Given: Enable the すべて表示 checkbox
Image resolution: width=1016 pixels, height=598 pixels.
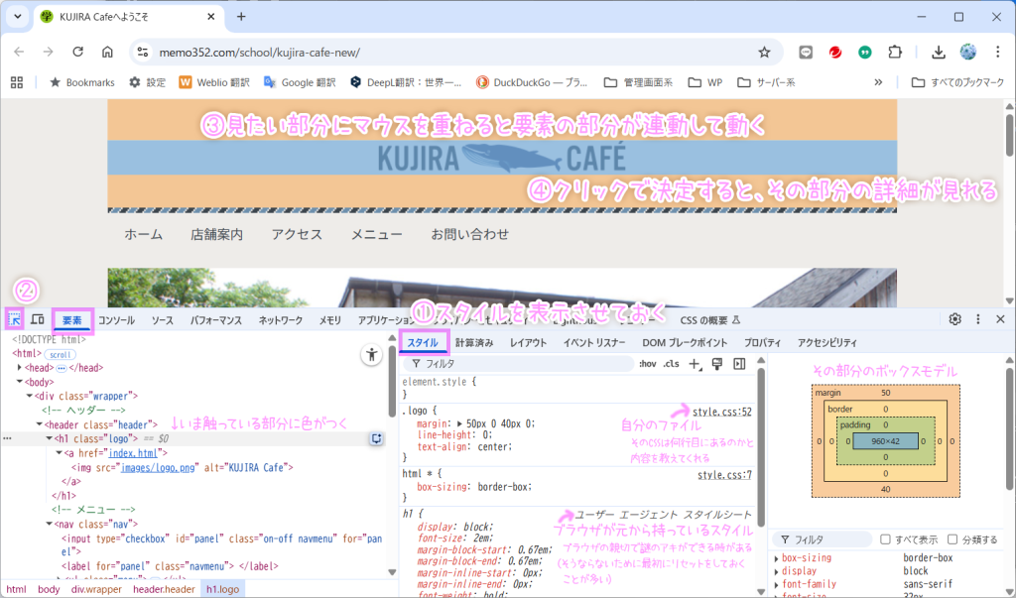Looking at the screenshot, I should pyautogui.click(x=886, y=539).
